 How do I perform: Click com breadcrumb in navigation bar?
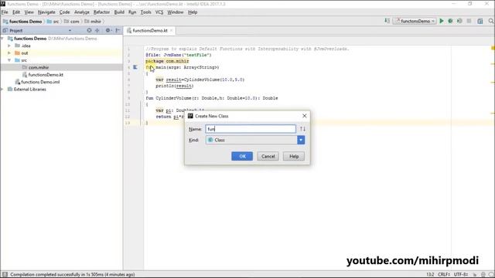click(x=72, y=22)
